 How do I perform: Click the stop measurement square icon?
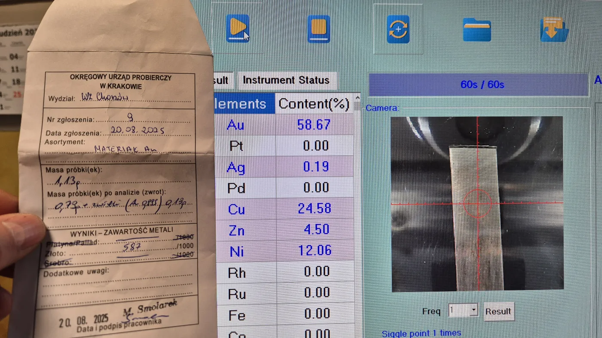[x=319, y=29]
